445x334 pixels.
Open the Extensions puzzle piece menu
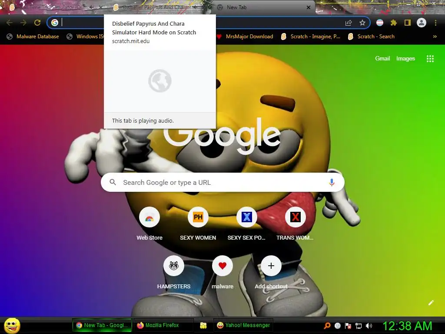(393, 23)
